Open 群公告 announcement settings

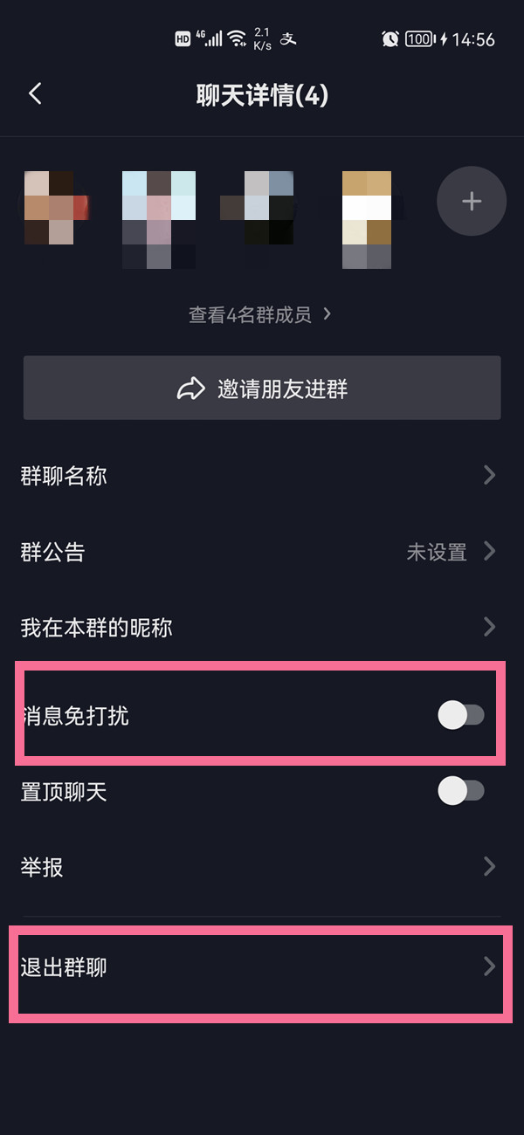click(x=262, y=552)
